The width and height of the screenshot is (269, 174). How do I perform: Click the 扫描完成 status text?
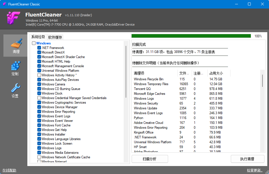(x=139, y=45)
